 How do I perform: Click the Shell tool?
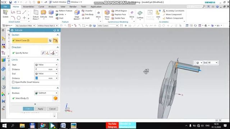(60, 18)
